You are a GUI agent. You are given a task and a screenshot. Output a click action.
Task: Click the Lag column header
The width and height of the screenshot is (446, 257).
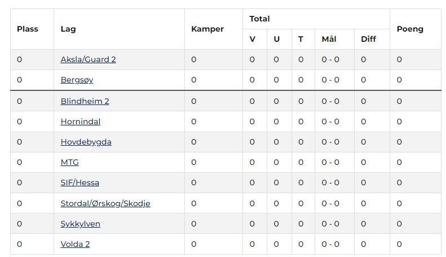click(68, 29)
